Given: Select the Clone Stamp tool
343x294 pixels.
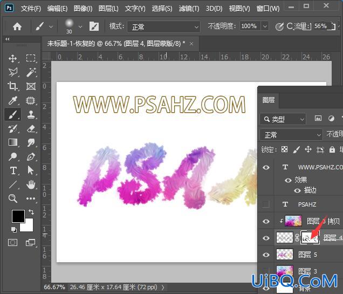Looking at the screenshot, I should [x=31, y=114].
